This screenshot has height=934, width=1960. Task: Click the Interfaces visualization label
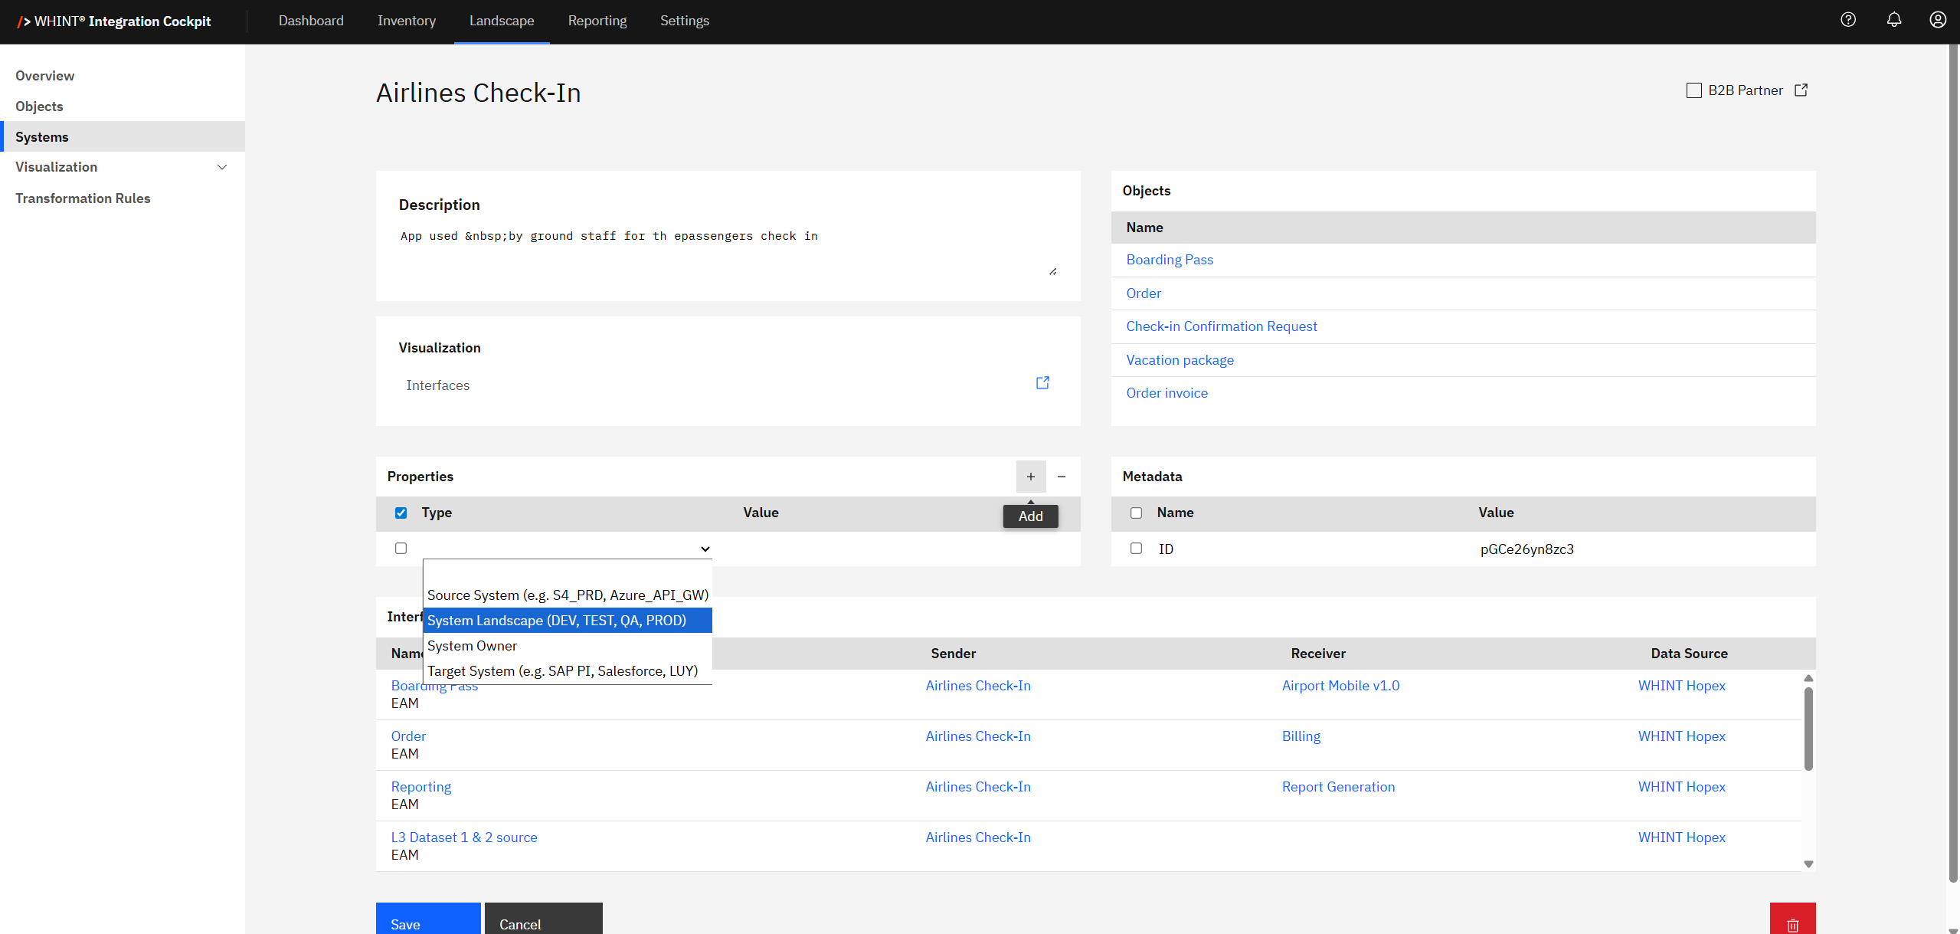[x=437, y=385]
